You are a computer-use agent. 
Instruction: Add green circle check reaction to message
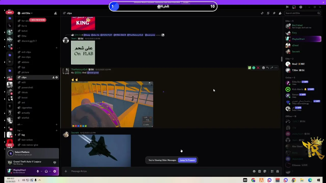tap(254, 68)
